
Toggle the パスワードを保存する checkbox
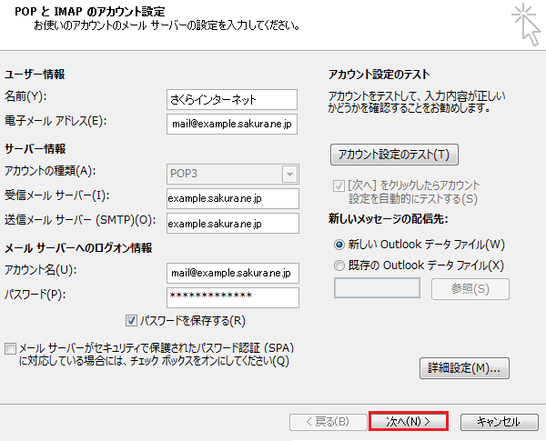tap(132, 320)
